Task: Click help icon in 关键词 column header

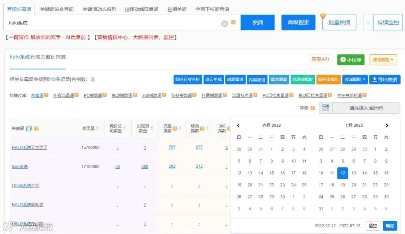Action: pyautogui.click(x=36, y=128)
